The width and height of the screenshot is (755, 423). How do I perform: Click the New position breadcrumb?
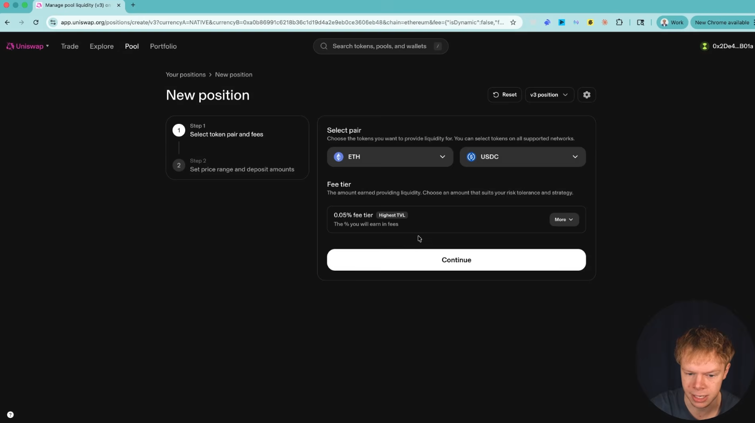click(234, 75)
